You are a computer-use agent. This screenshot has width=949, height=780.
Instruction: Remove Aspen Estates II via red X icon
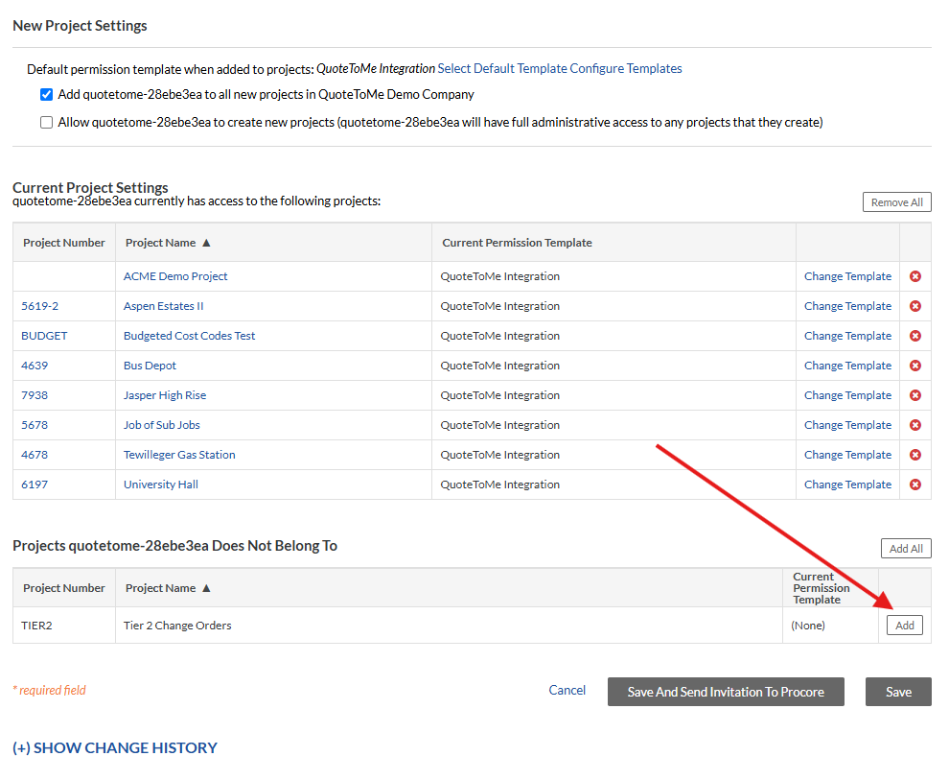[x=915, y=306]
